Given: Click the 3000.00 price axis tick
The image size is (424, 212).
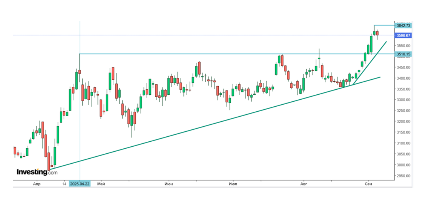Looking at the screenshot, I should [403, 165].
